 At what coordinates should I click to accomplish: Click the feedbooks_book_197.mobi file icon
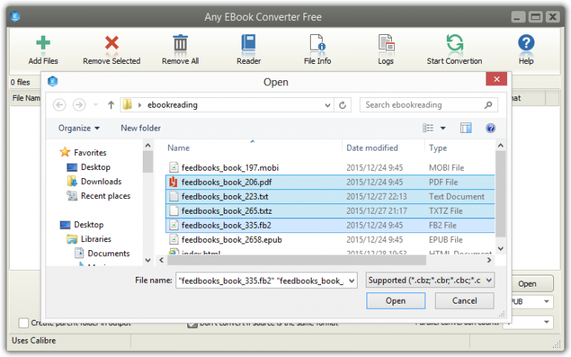click(174, 167)
